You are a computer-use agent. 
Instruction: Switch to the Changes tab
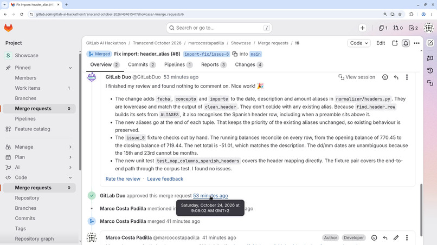point(249,65)
